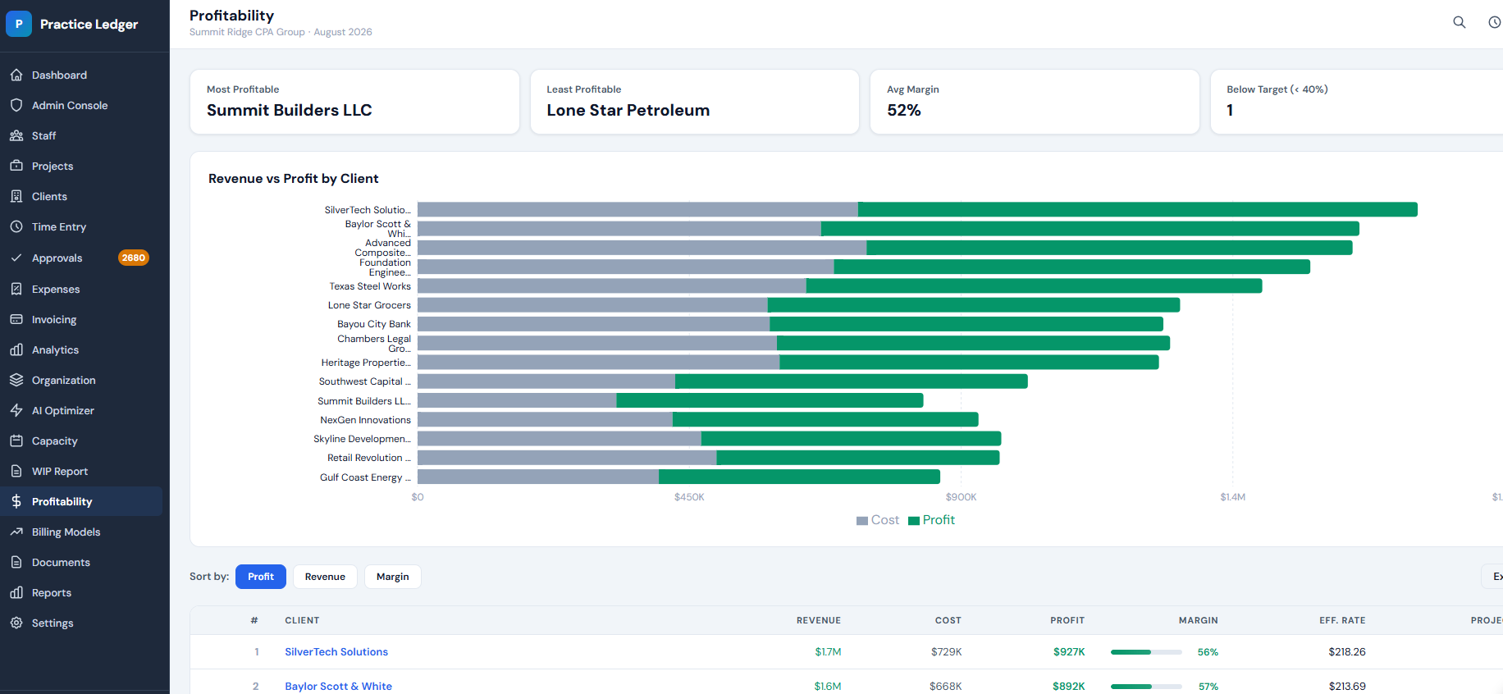Click the Time Entry clock icon

click(x=16, y=226)
